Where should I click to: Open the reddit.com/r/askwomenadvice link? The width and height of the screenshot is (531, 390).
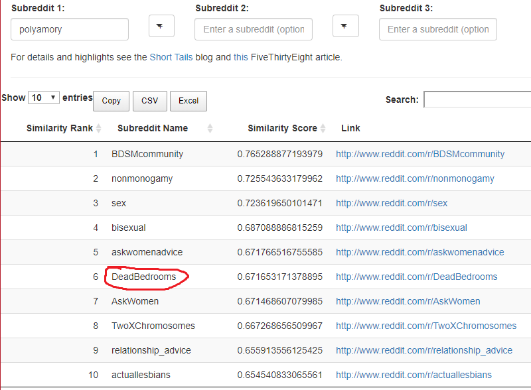pyautogui.click(x=420, y=252)
